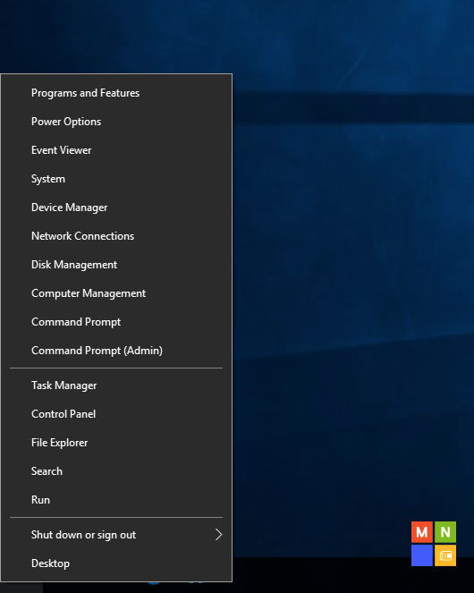Screen dimensions: 474x593
Task: Launch File Explorer from the menu
Action: point(116,443)
